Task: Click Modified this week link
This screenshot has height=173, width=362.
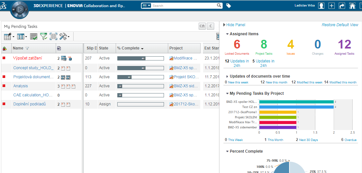Action: tap(309, 82)
